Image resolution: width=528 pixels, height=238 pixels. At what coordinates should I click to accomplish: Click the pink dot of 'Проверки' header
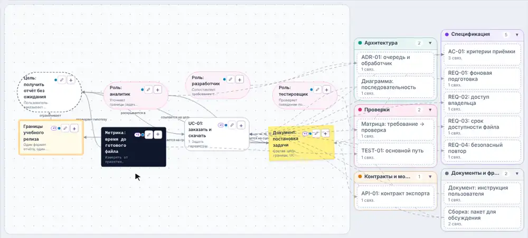pyautogui.click(x=360, y=110)
